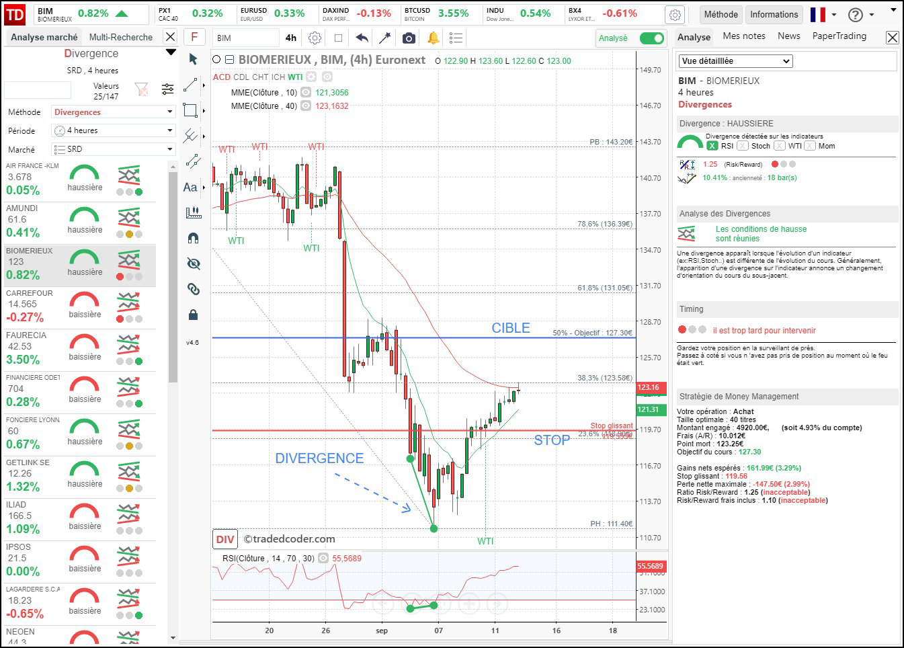Open the PaperTrading tab

pyautogui.click(x=839, y=36)
